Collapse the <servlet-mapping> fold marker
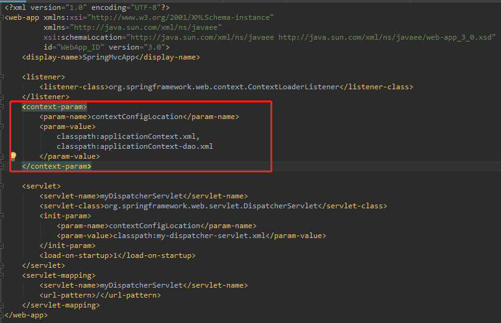The image size is (501, 323). click(2, 275)
